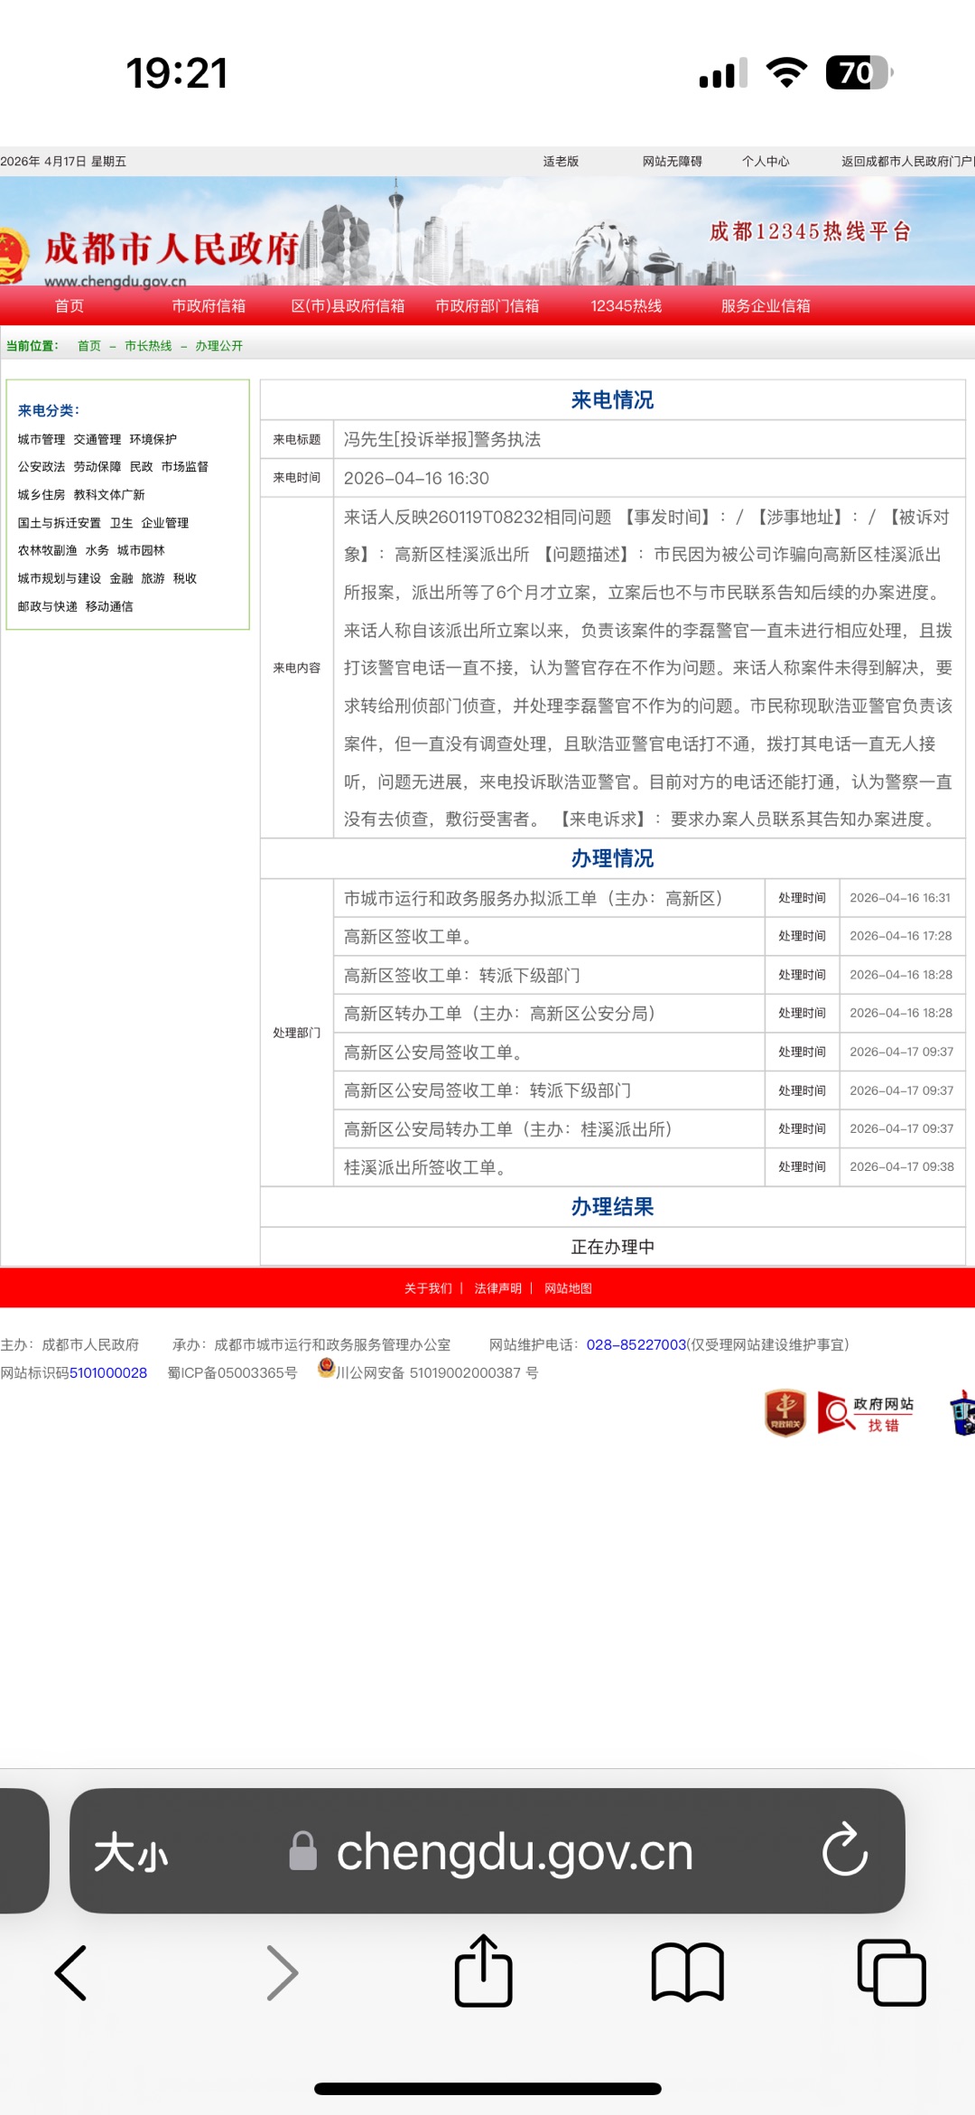
Task: Tap 返回成都市人民政府门户 link
Action: pyautogui.click(x=907, y=162)
